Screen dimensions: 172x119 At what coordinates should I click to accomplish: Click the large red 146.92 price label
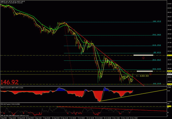[x=10, y=82]
